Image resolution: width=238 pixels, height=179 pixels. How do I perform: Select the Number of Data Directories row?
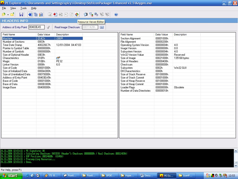coord(160,90)
